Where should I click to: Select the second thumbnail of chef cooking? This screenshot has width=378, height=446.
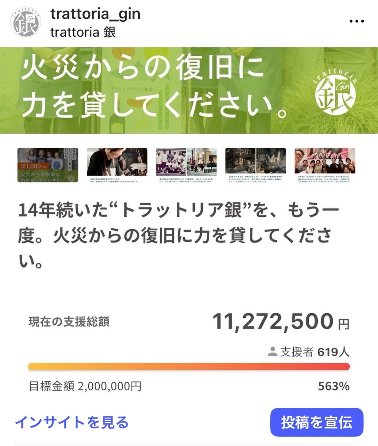tap(117, 165)
